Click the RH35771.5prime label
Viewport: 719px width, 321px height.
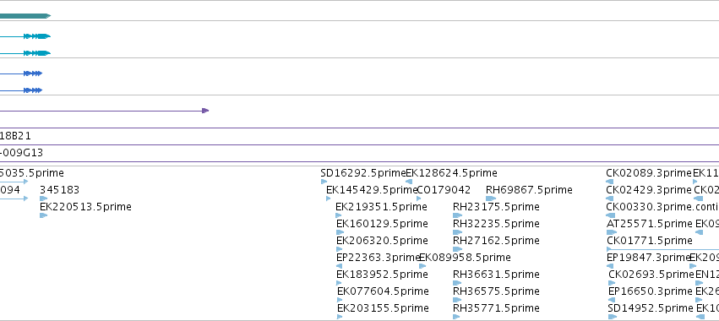coord(496,308)
